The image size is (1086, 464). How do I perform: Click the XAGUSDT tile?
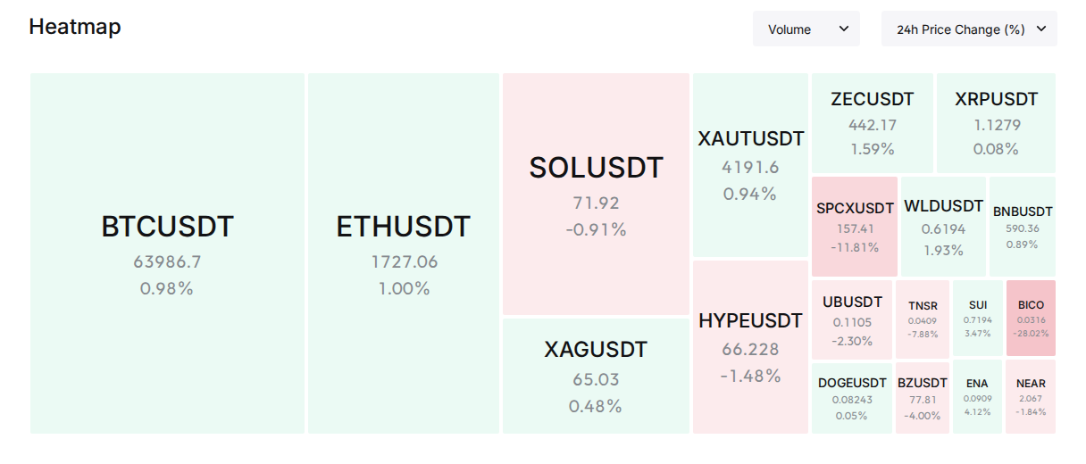point(596,376)
